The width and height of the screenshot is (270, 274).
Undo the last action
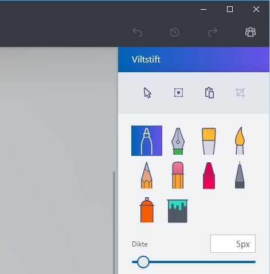click(x=137, y=32)
